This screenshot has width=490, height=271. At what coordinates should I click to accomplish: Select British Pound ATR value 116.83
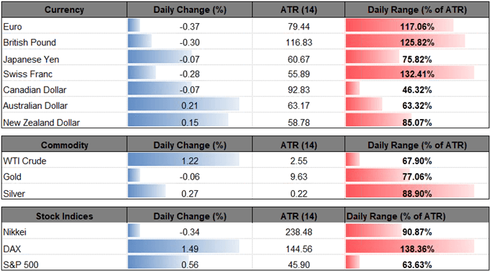point(299,43)
